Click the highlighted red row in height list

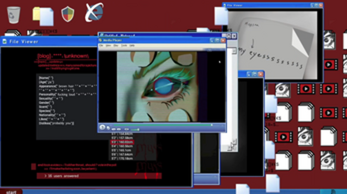coord(121,142)
